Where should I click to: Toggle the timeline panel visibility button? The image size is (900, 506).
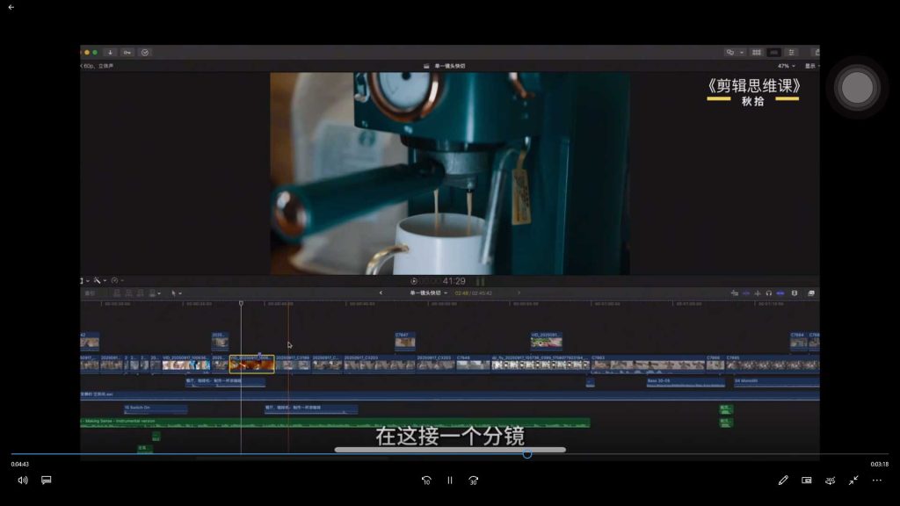(x=773, y=52)
